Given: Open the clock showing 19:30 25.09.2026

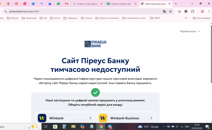Looking at the screenshot, I should 197,127.
